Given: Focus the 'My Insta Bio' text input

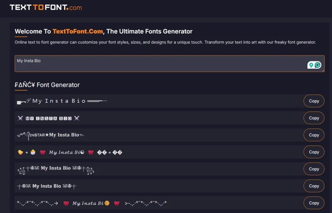Looking at the screenshot, I should [159, 64].
